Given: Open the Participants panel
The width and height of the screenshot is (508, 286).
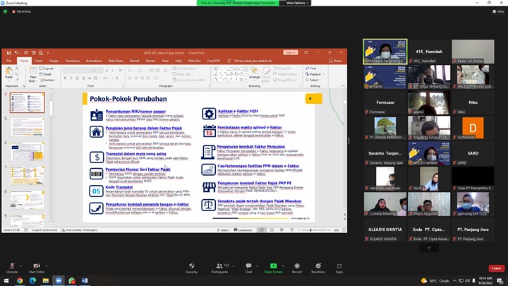Looking at the screenshot, I should point(219,264).
